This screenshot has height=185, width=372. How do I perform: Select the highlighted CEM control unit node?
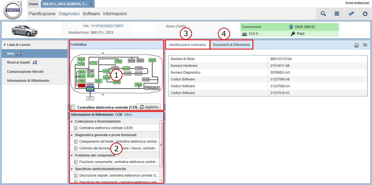(x=90, y=89)
